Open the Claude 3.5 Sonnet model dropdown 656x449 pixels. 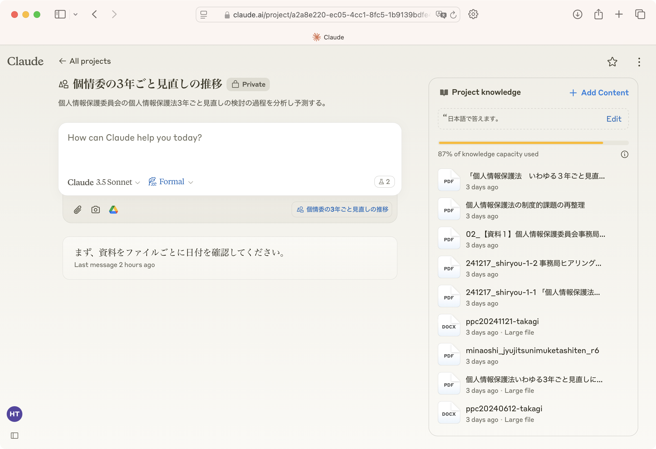pos(103,182)
